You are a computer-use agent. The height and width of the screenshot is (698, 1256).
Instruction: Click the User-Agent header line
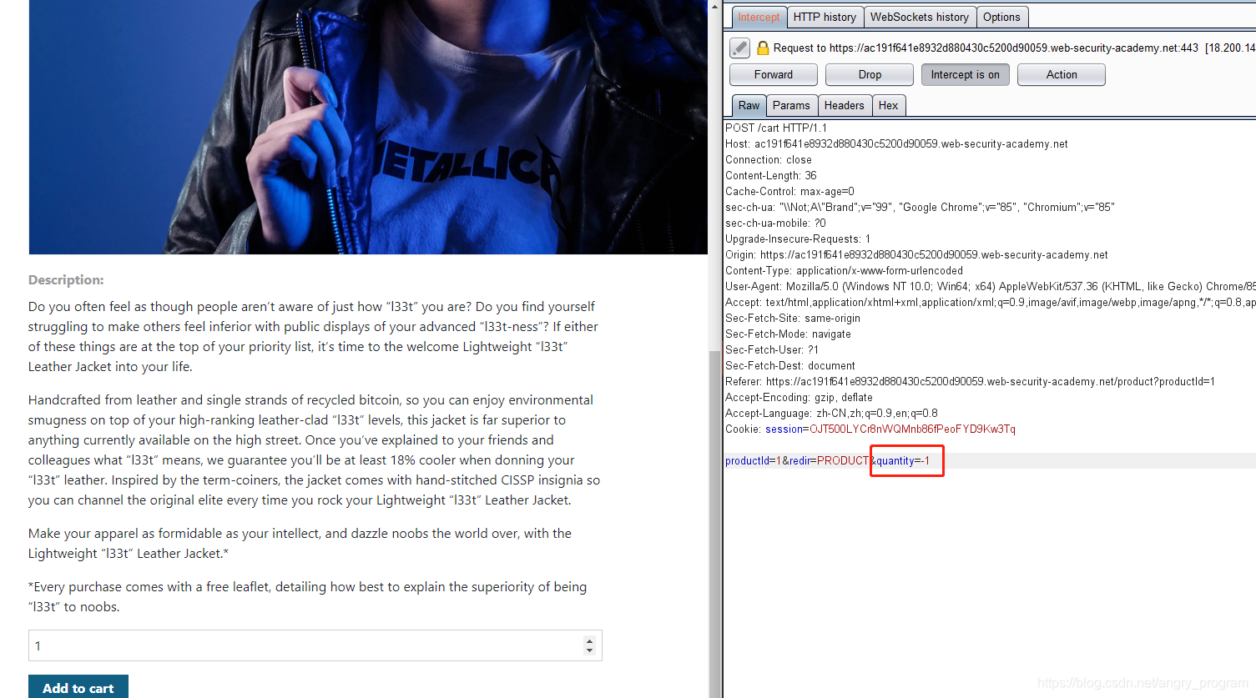[x=990, y=286]
